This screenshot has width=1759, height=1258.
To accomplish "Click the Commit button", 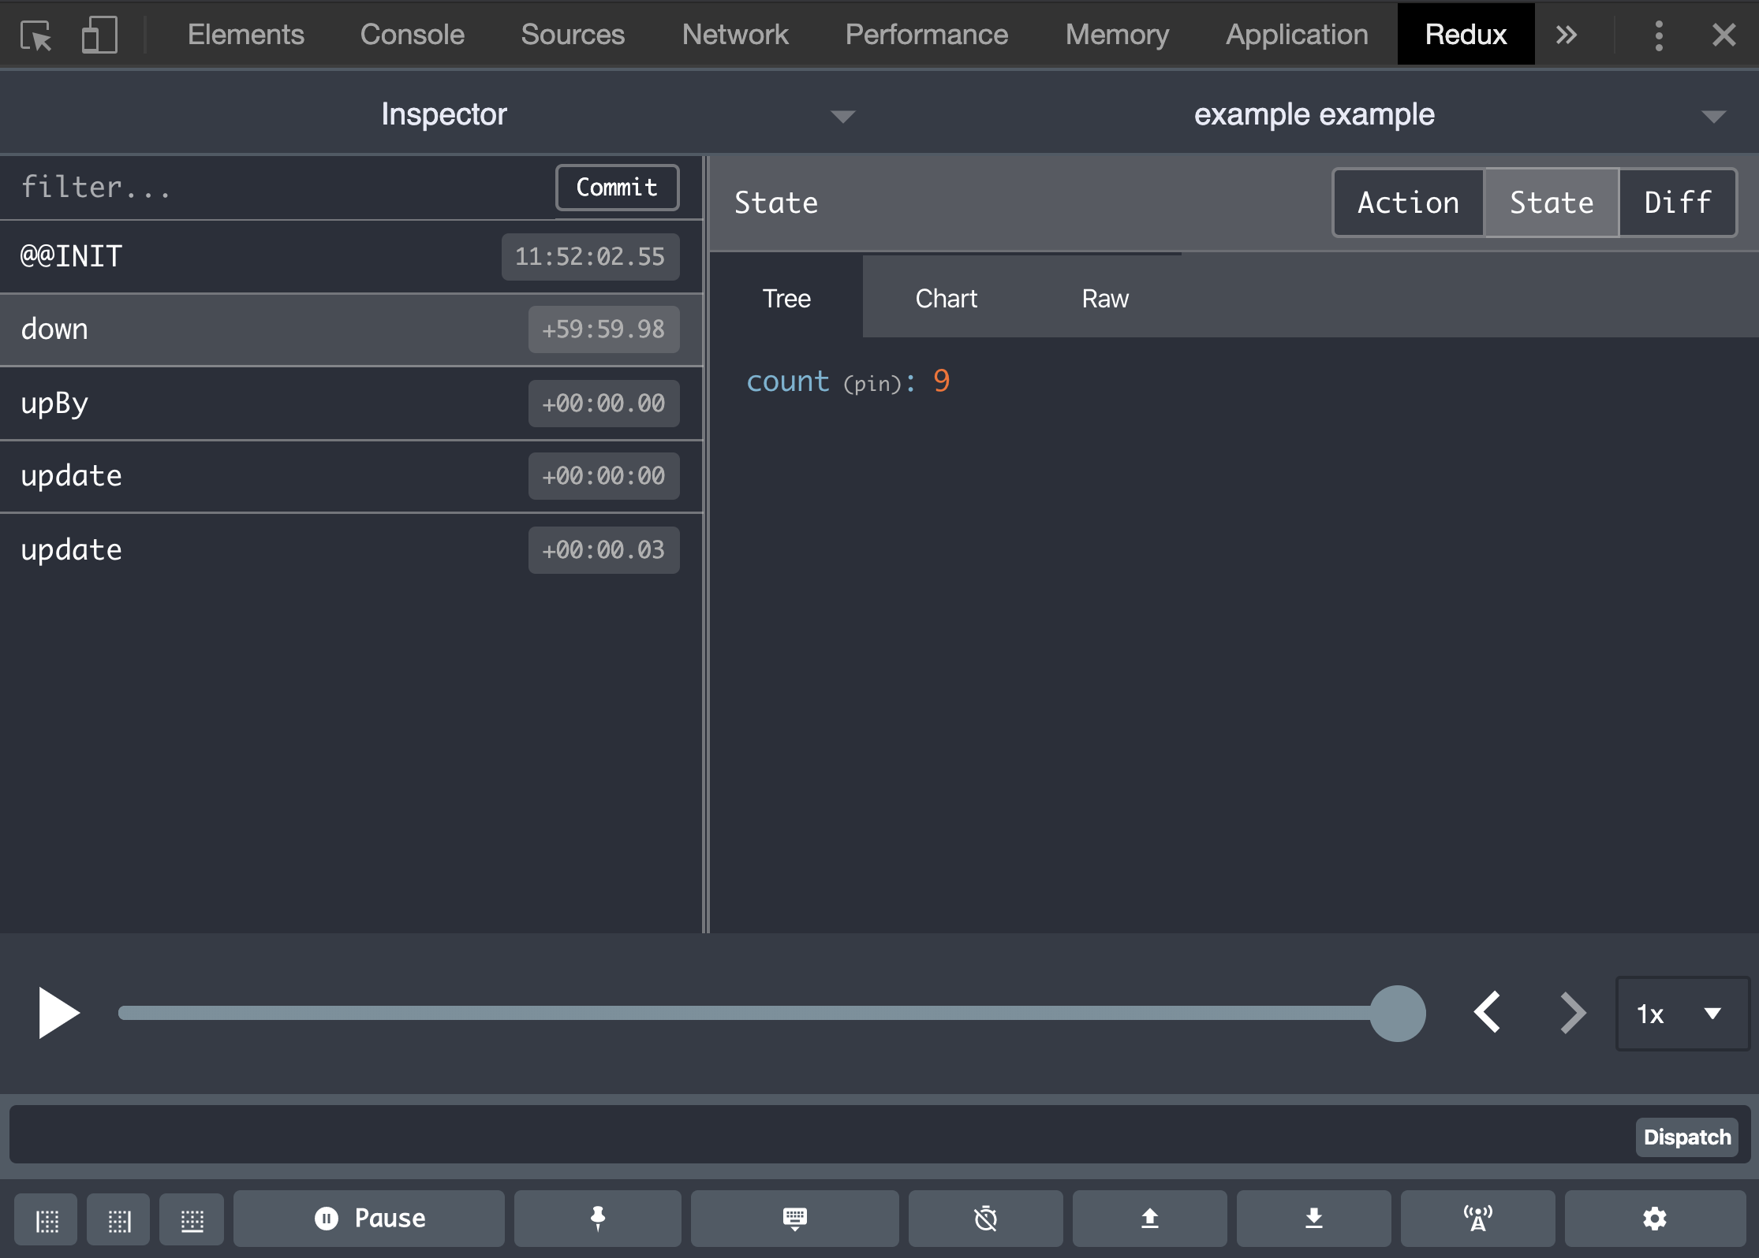I will click(617, 188).
